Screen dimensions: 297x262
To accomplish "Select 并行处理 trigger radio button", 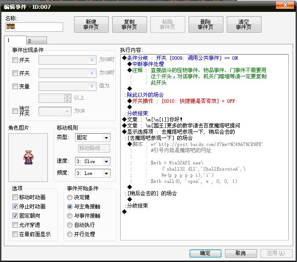I will [70, 234].
